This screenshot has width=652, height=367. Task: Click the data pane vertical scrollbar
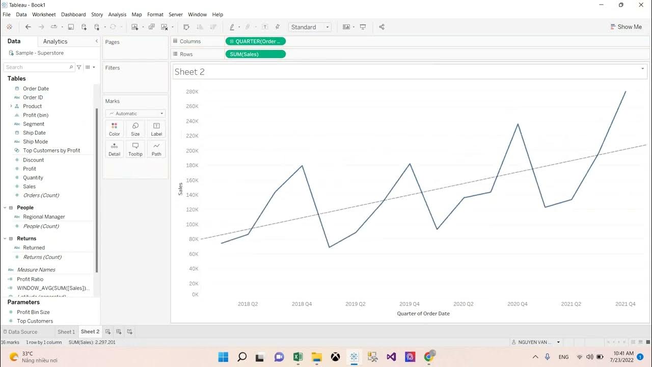[x=97, y=190]
